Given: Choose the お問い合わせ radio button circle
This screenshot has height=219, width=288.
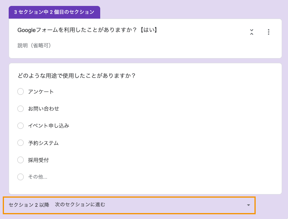Looking at the screenshot, I should pos(21,109).
